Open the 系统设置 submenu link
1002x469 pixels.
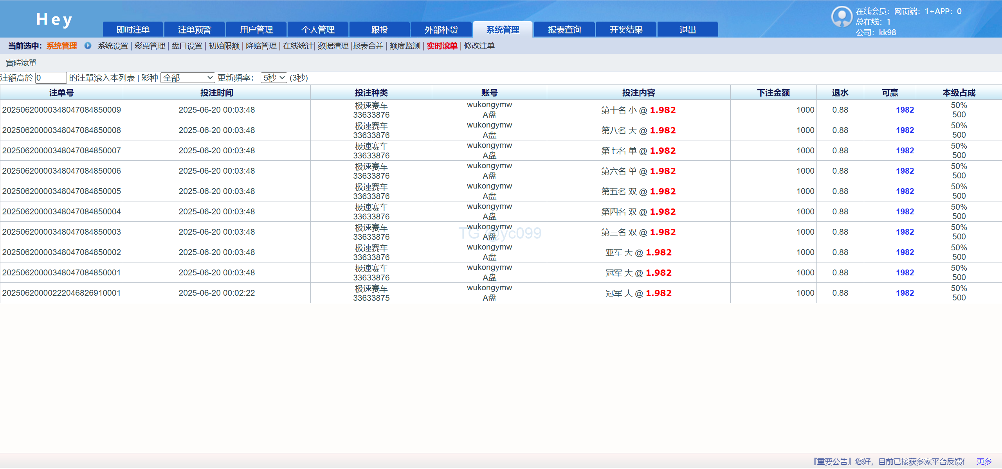coord(113,46)
